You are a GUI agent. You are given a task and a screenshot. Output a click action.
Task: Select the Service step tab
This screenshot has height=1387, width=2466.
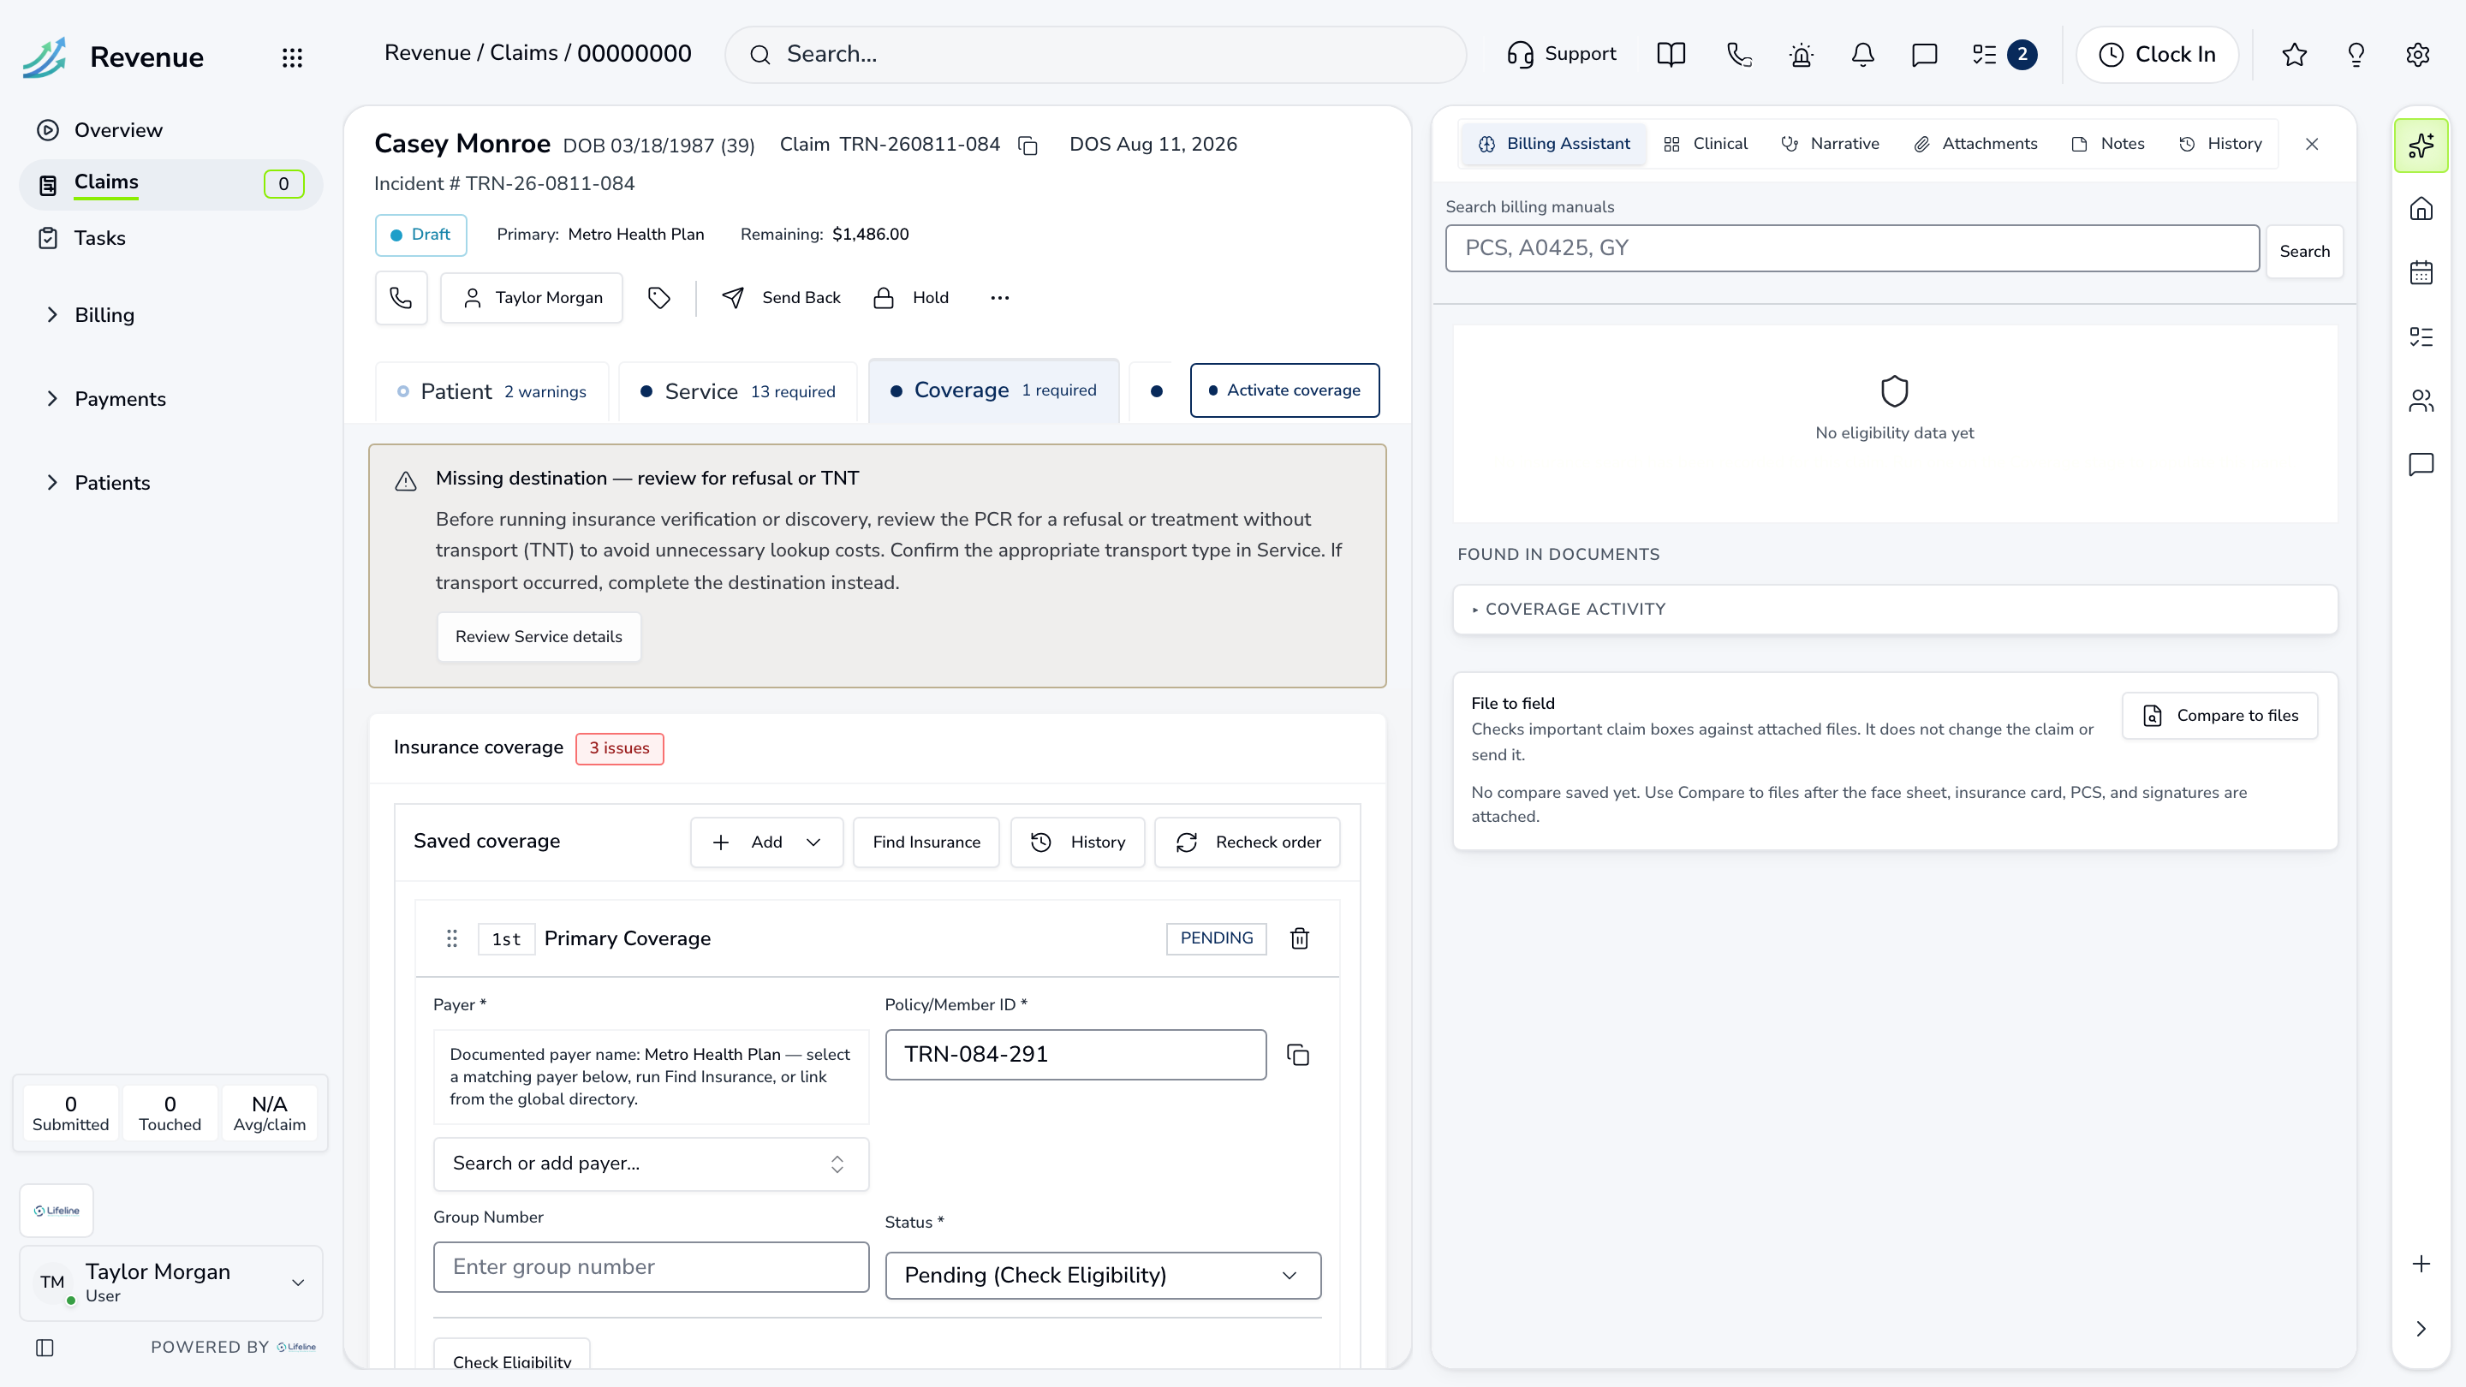[x=738, y=391]
